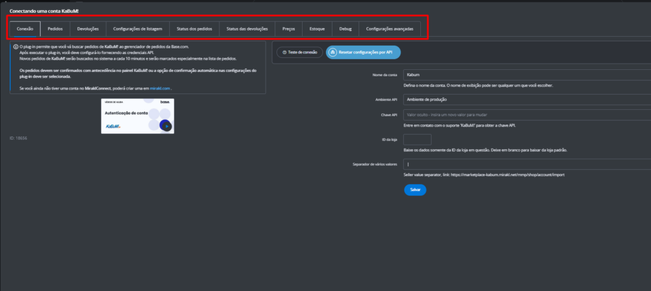Select the Status dos pedidos tab

click(x=195, y=29)
